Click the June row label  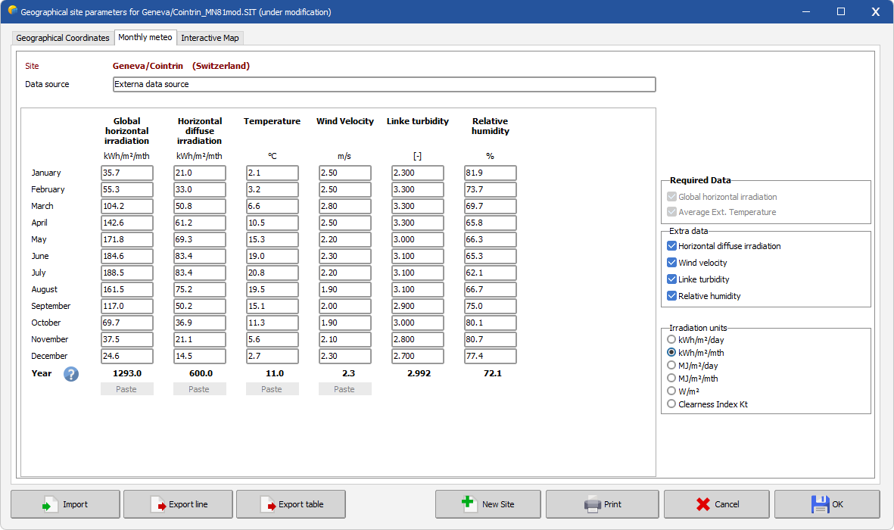click(40, 256)
